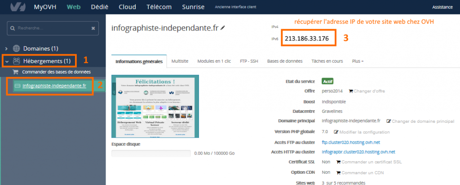Focus the Recherche search field
The height and width of the screenshot is (185, 460).
(53, 28)
